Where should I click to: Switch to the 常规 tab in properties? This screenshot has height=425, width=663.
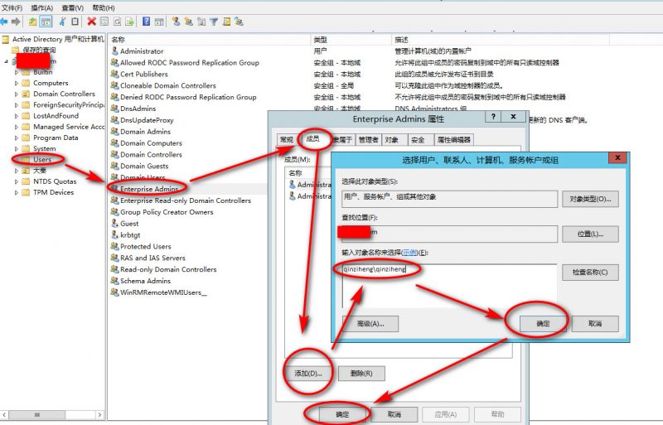coord(287,139)
